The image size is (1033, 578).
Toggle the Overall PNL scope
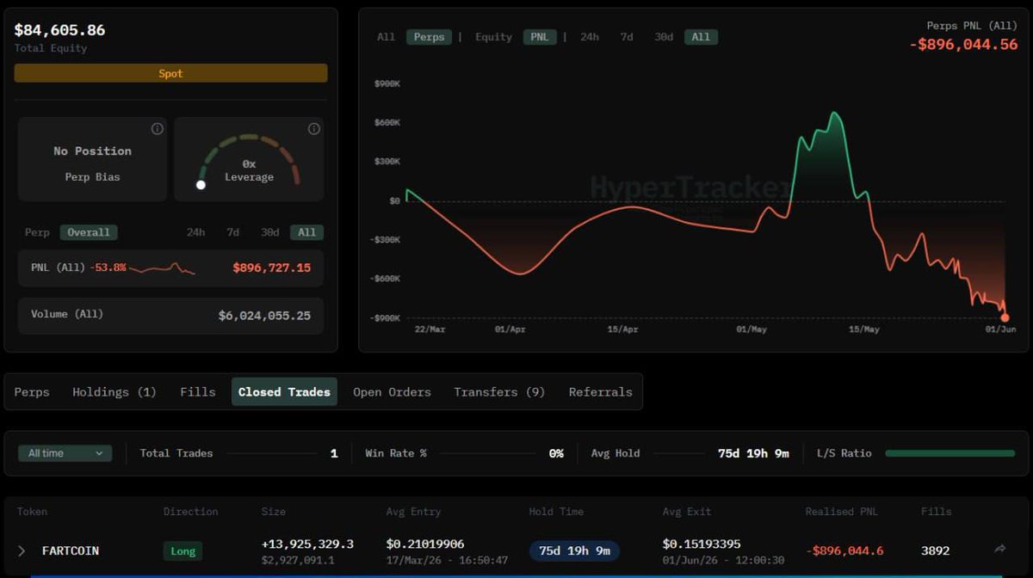click(x=89, y=232)
